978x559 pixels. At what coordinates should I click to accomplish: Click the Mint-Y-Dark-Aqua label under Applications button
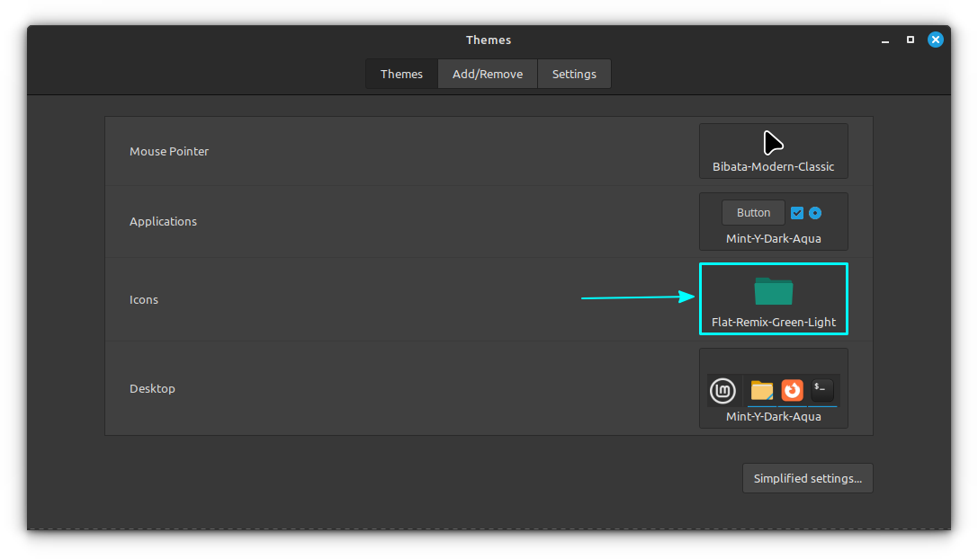(x=774, y=239)
